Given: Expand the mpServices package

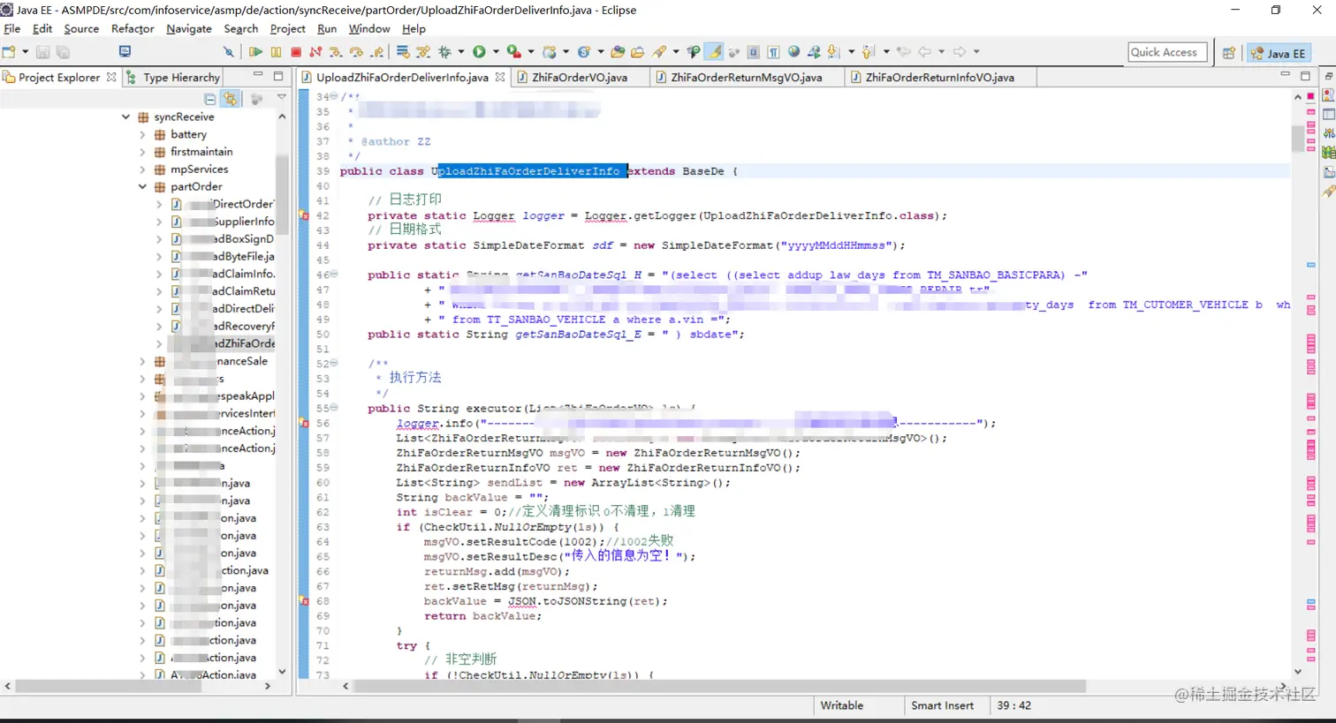Looking at the screenshot, I should pos(142,169).
